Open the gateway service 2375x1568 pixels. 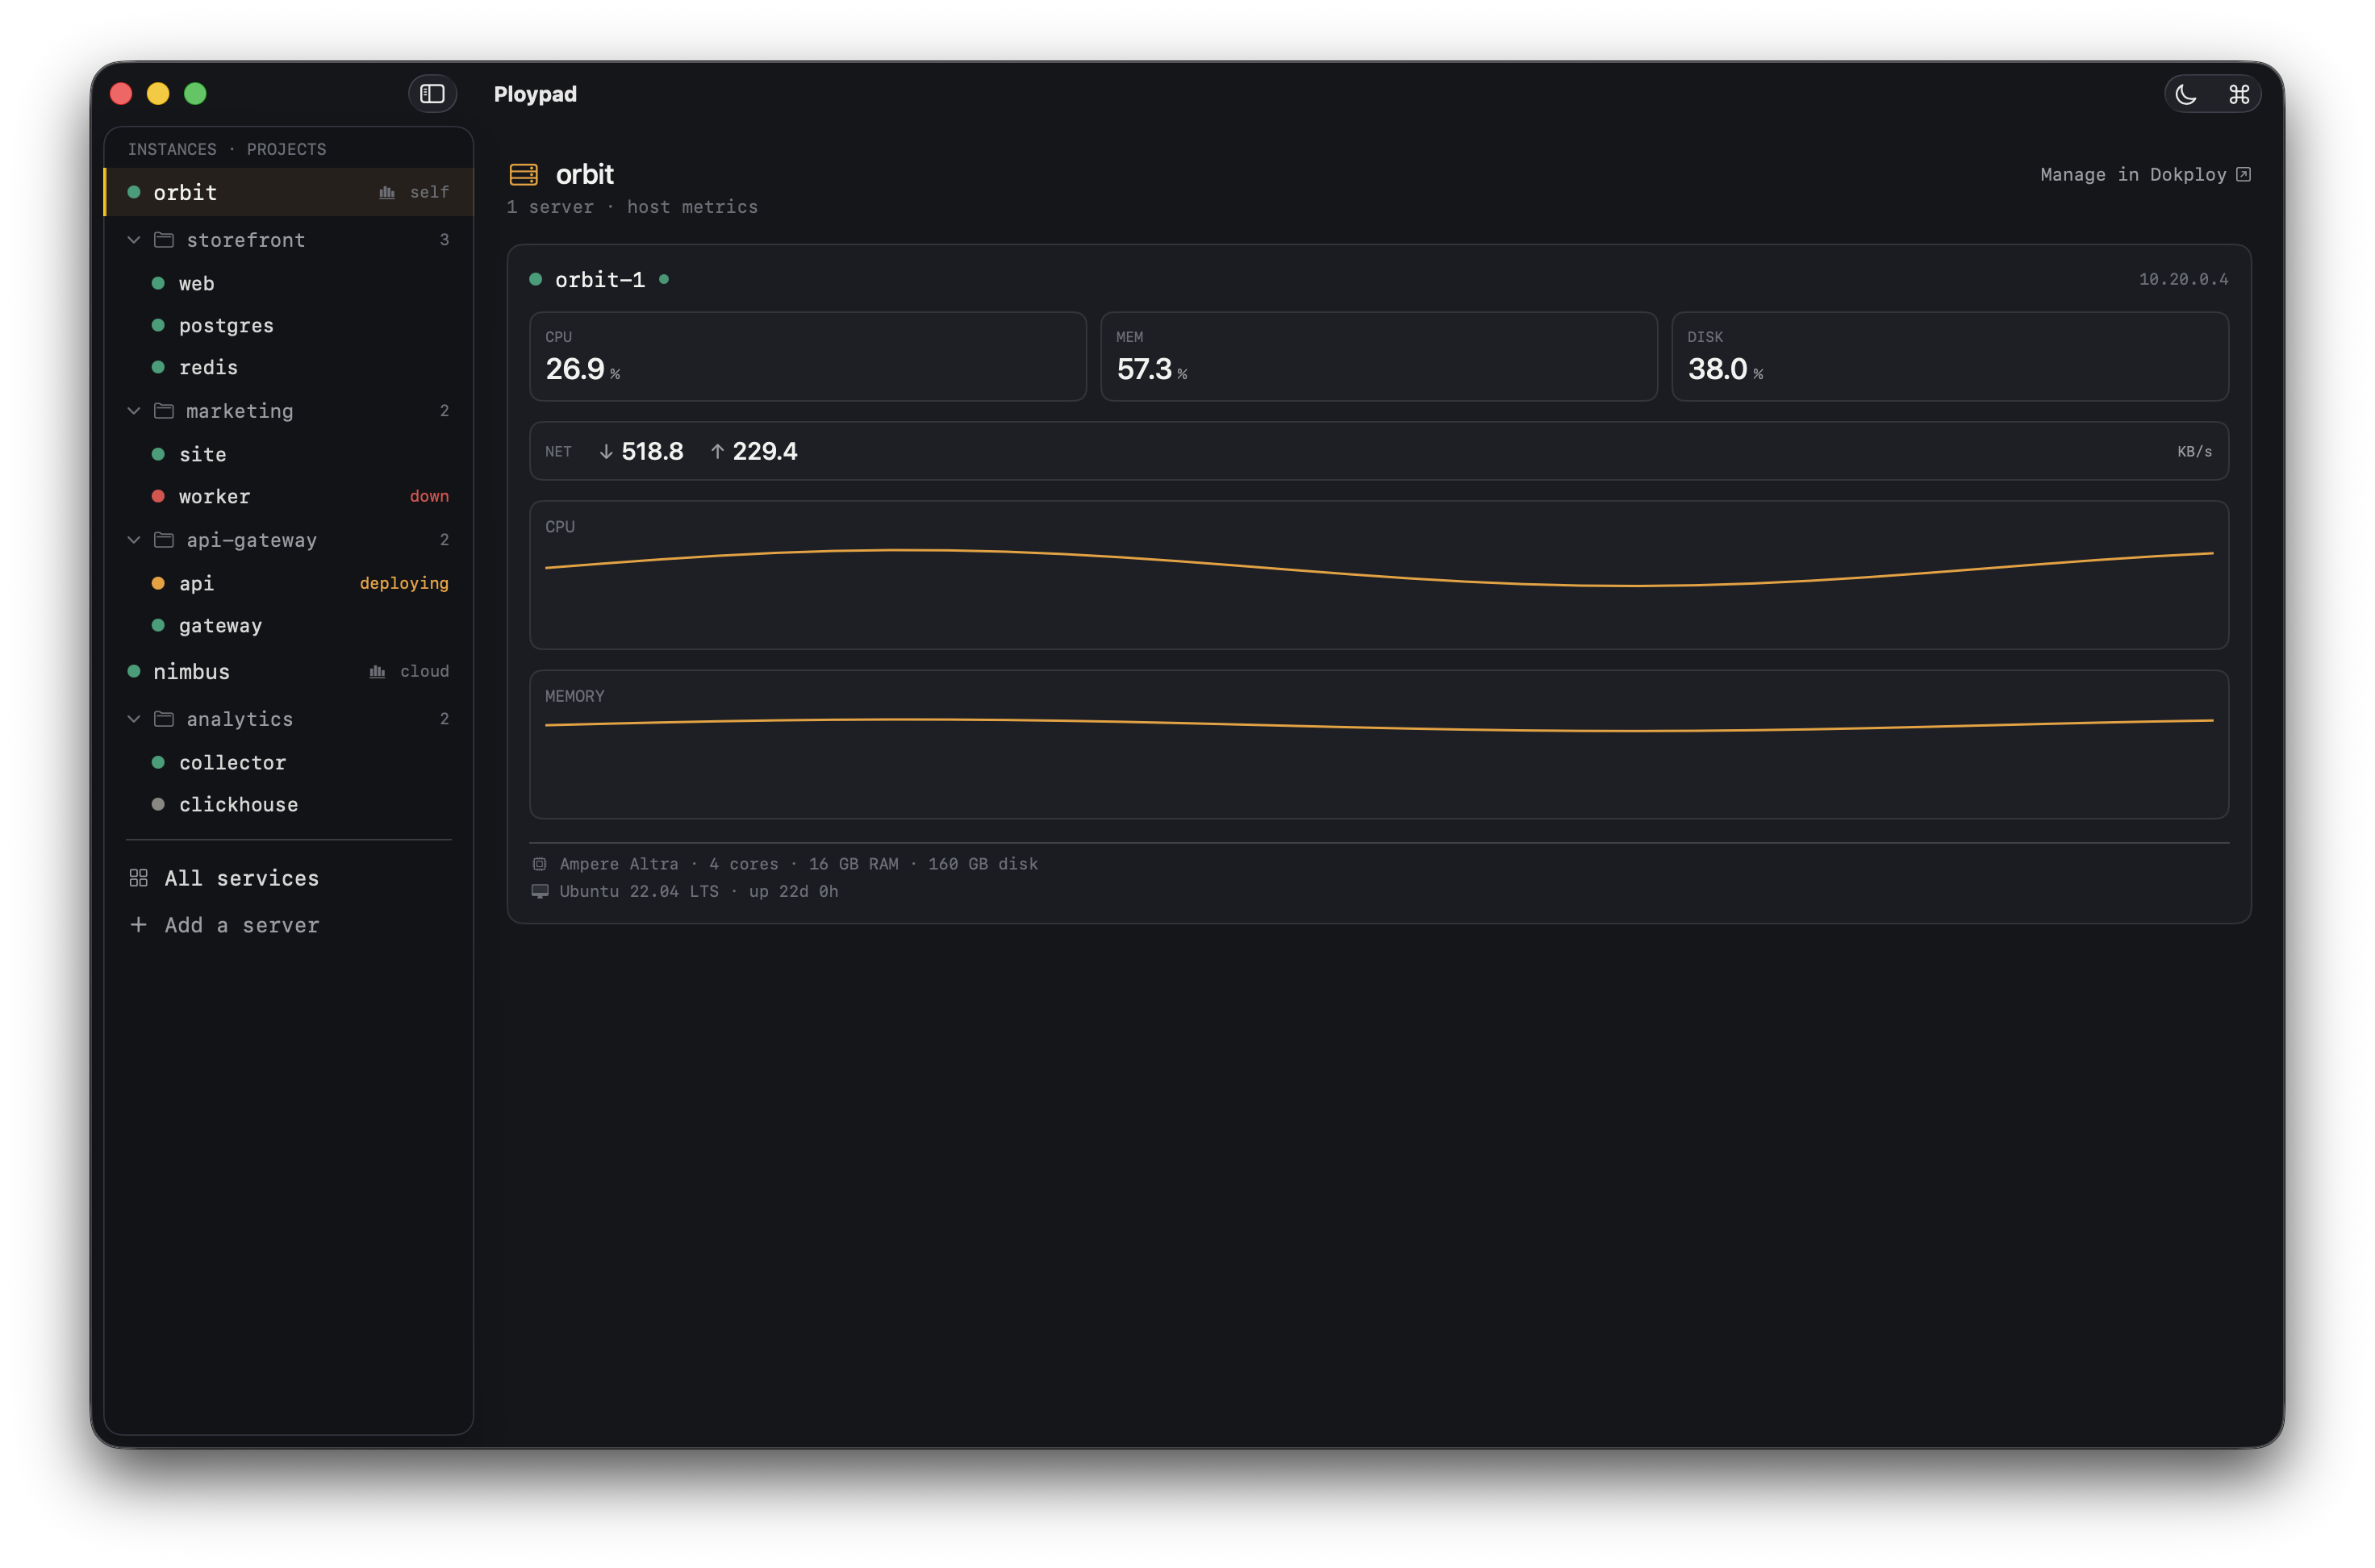(289, 626)
